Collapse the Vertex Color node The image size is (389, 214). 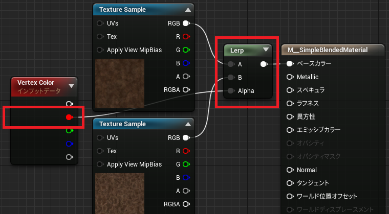pyautogui.click(x=72, y=86)
